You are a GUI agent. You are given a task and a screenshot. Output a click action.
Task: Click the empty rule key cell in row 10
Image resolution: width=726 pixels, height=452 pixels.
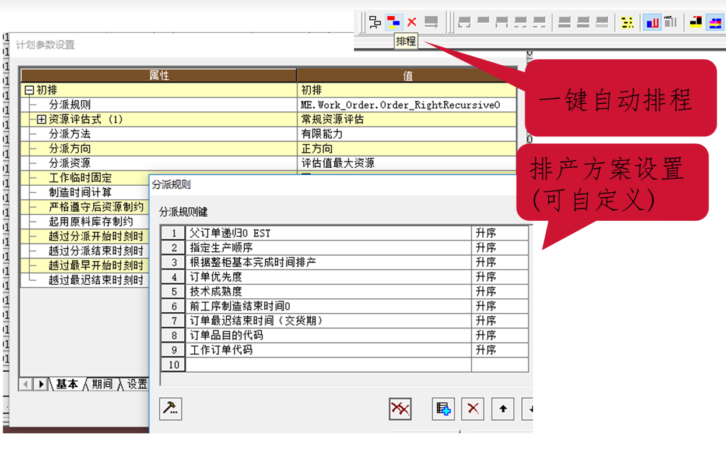point(328,365)
